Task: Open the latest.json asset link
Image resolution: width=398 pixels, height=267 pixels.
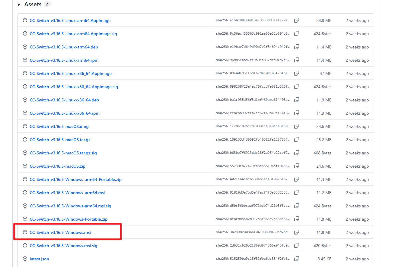Action: tap(39, 259)
